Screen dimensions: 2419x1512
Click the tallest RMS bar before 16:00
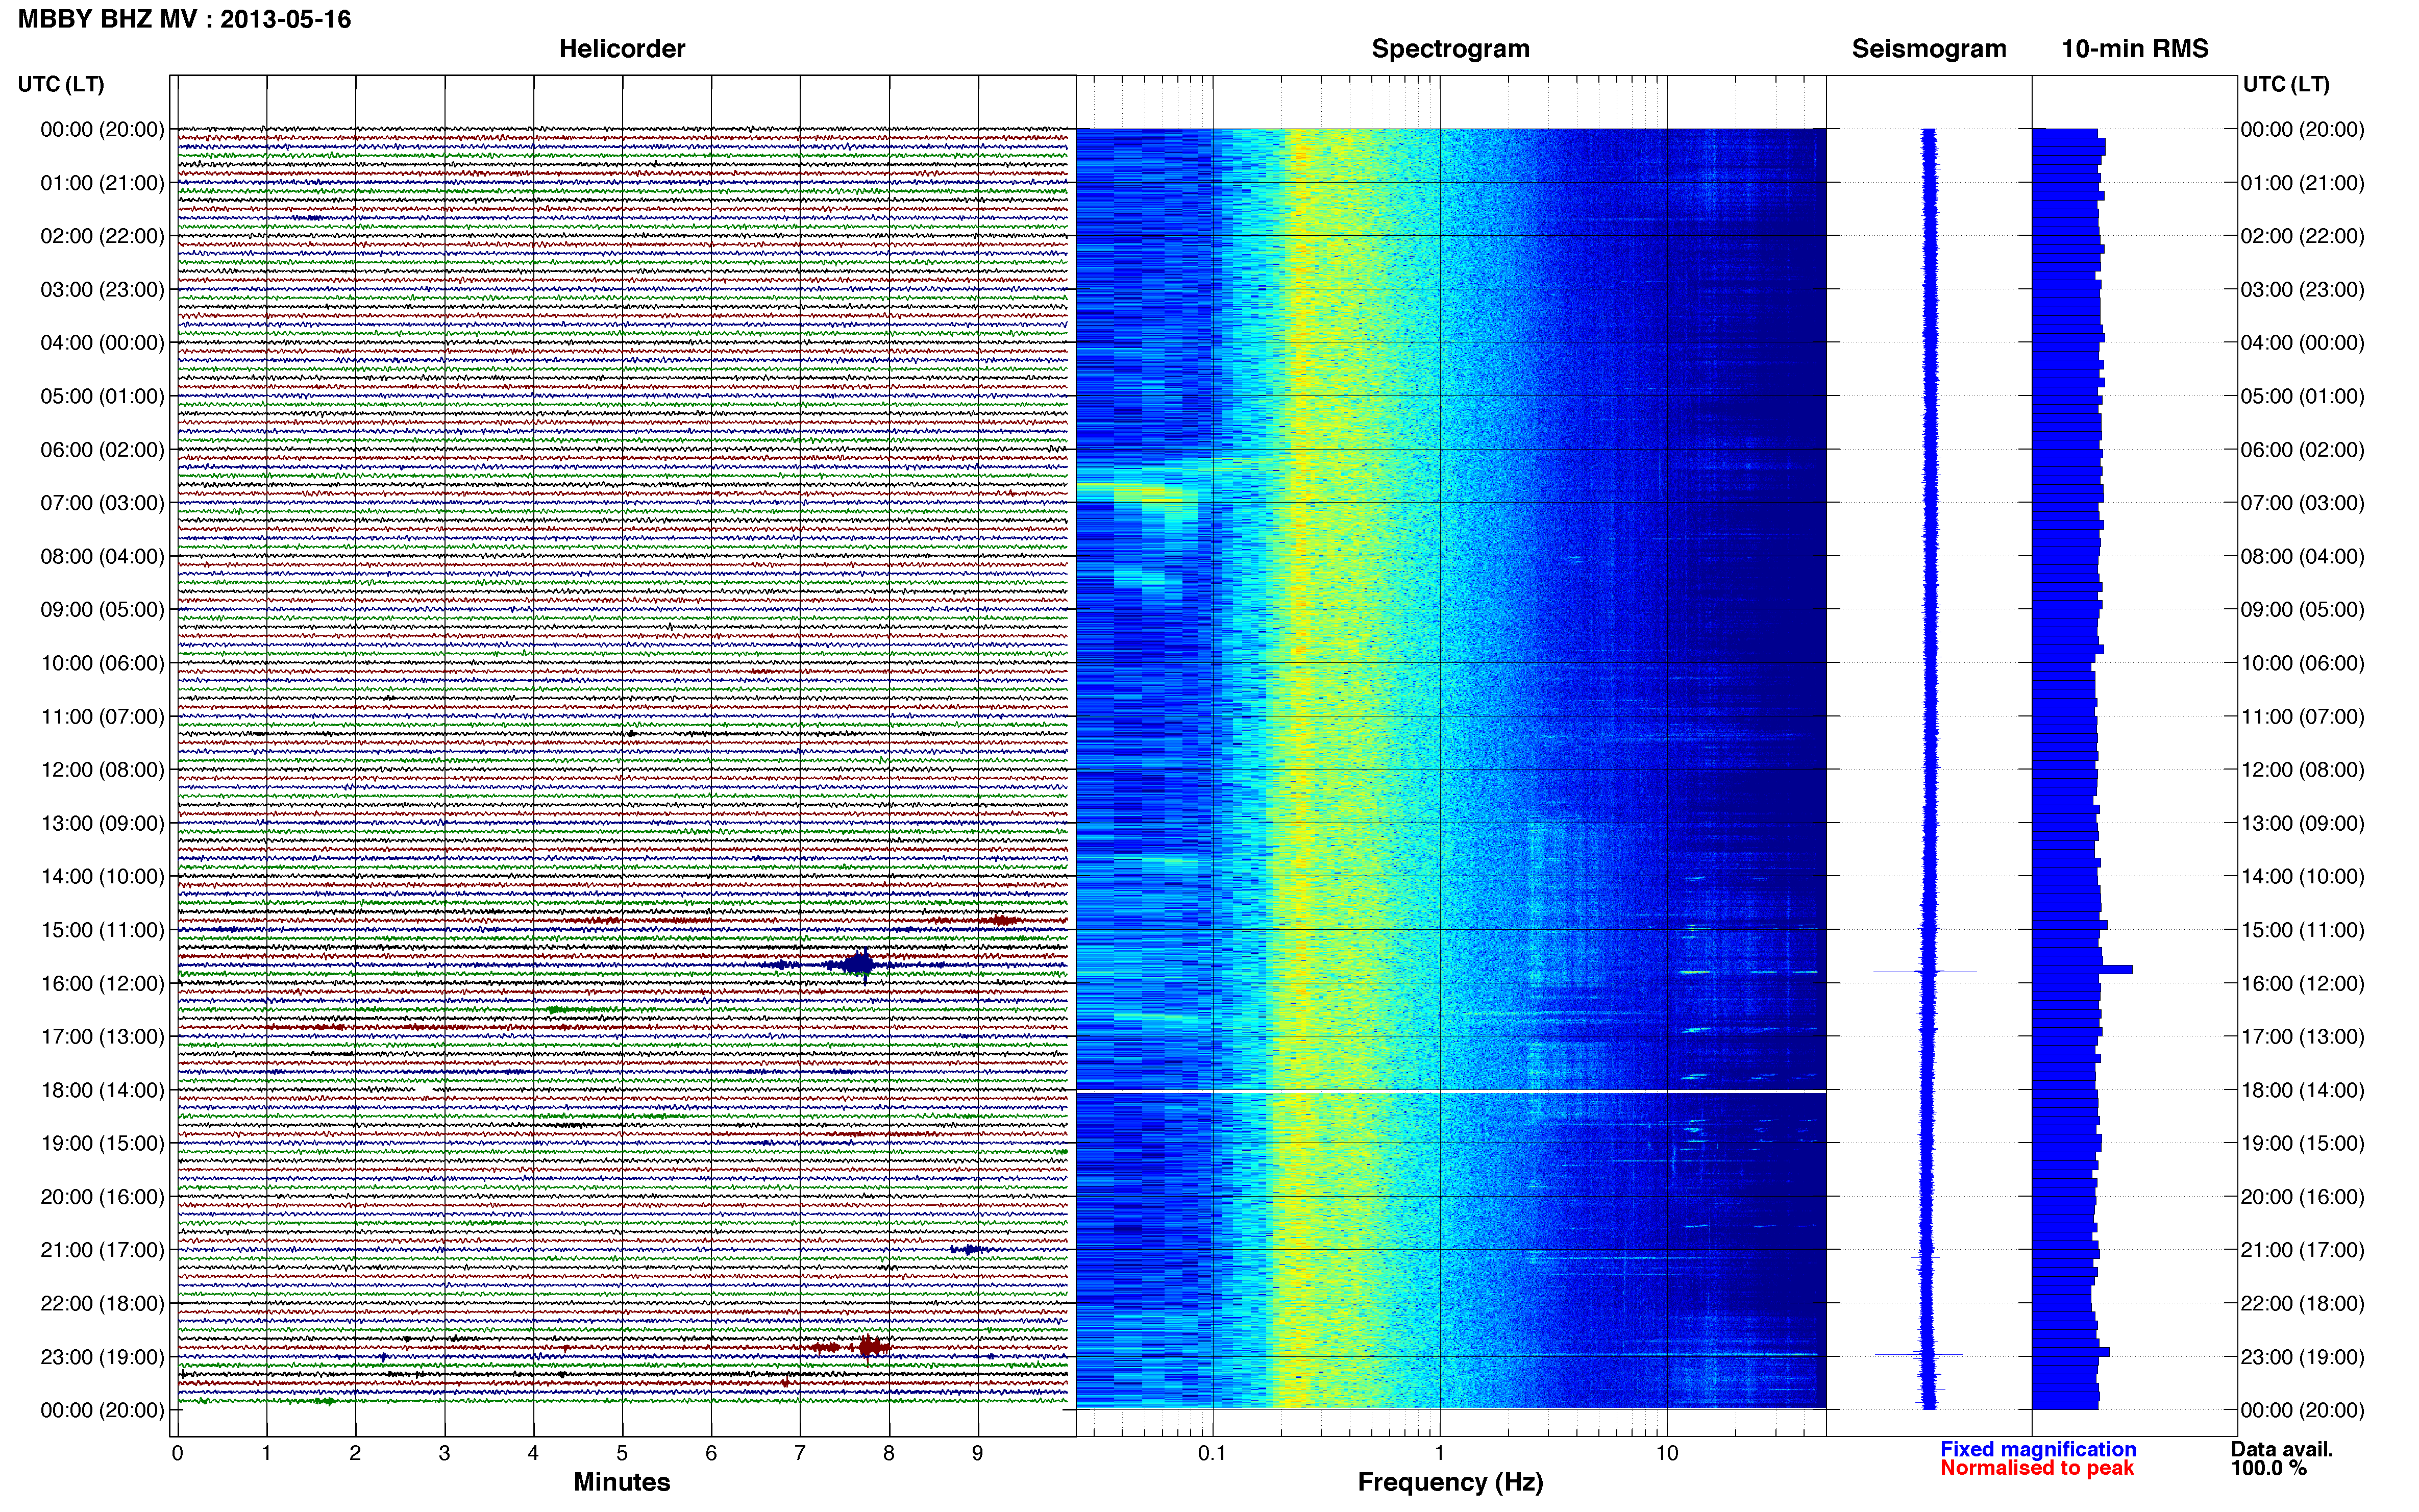point(2082,969)
